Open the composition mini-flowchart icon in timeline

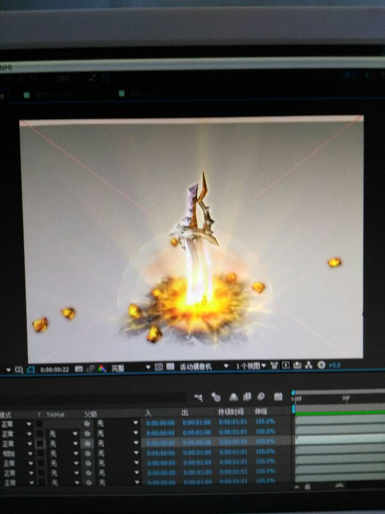(198, 398)
